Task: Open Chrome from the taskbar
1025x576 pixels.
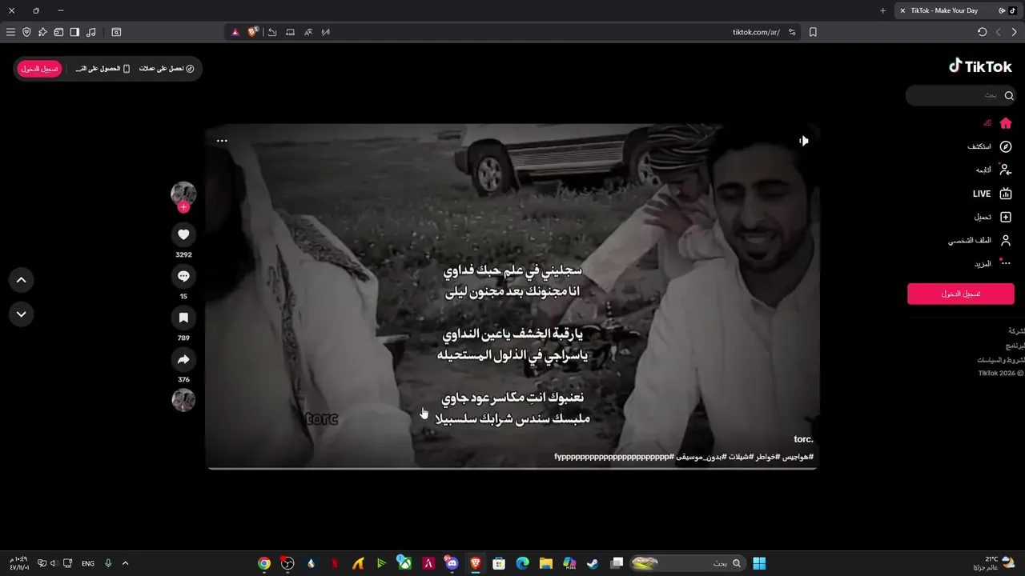Action: (264, 563)
